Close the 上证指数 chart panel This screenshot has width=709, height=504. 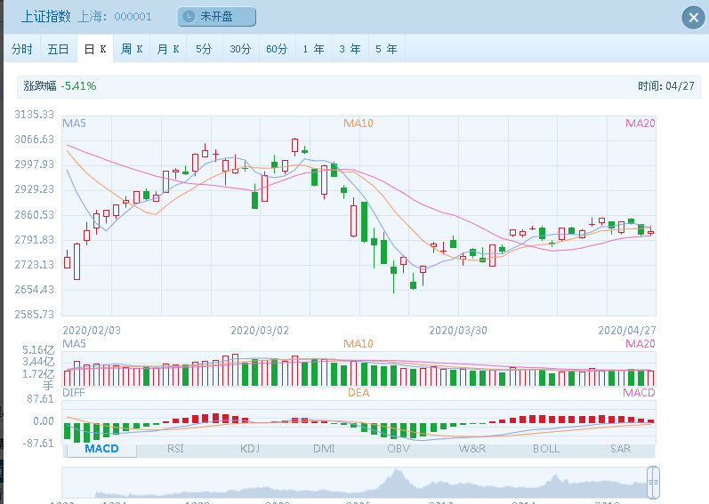[x=692, y=18]
